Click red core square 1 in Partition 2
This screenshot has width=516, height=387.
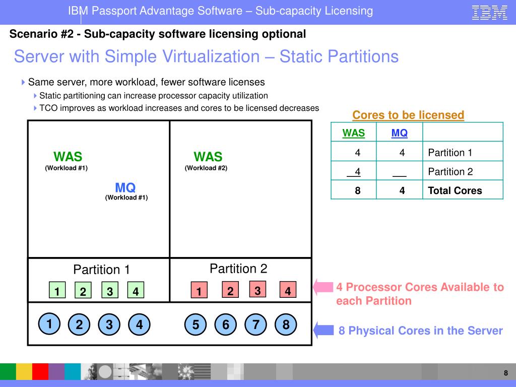pos(199,290)
